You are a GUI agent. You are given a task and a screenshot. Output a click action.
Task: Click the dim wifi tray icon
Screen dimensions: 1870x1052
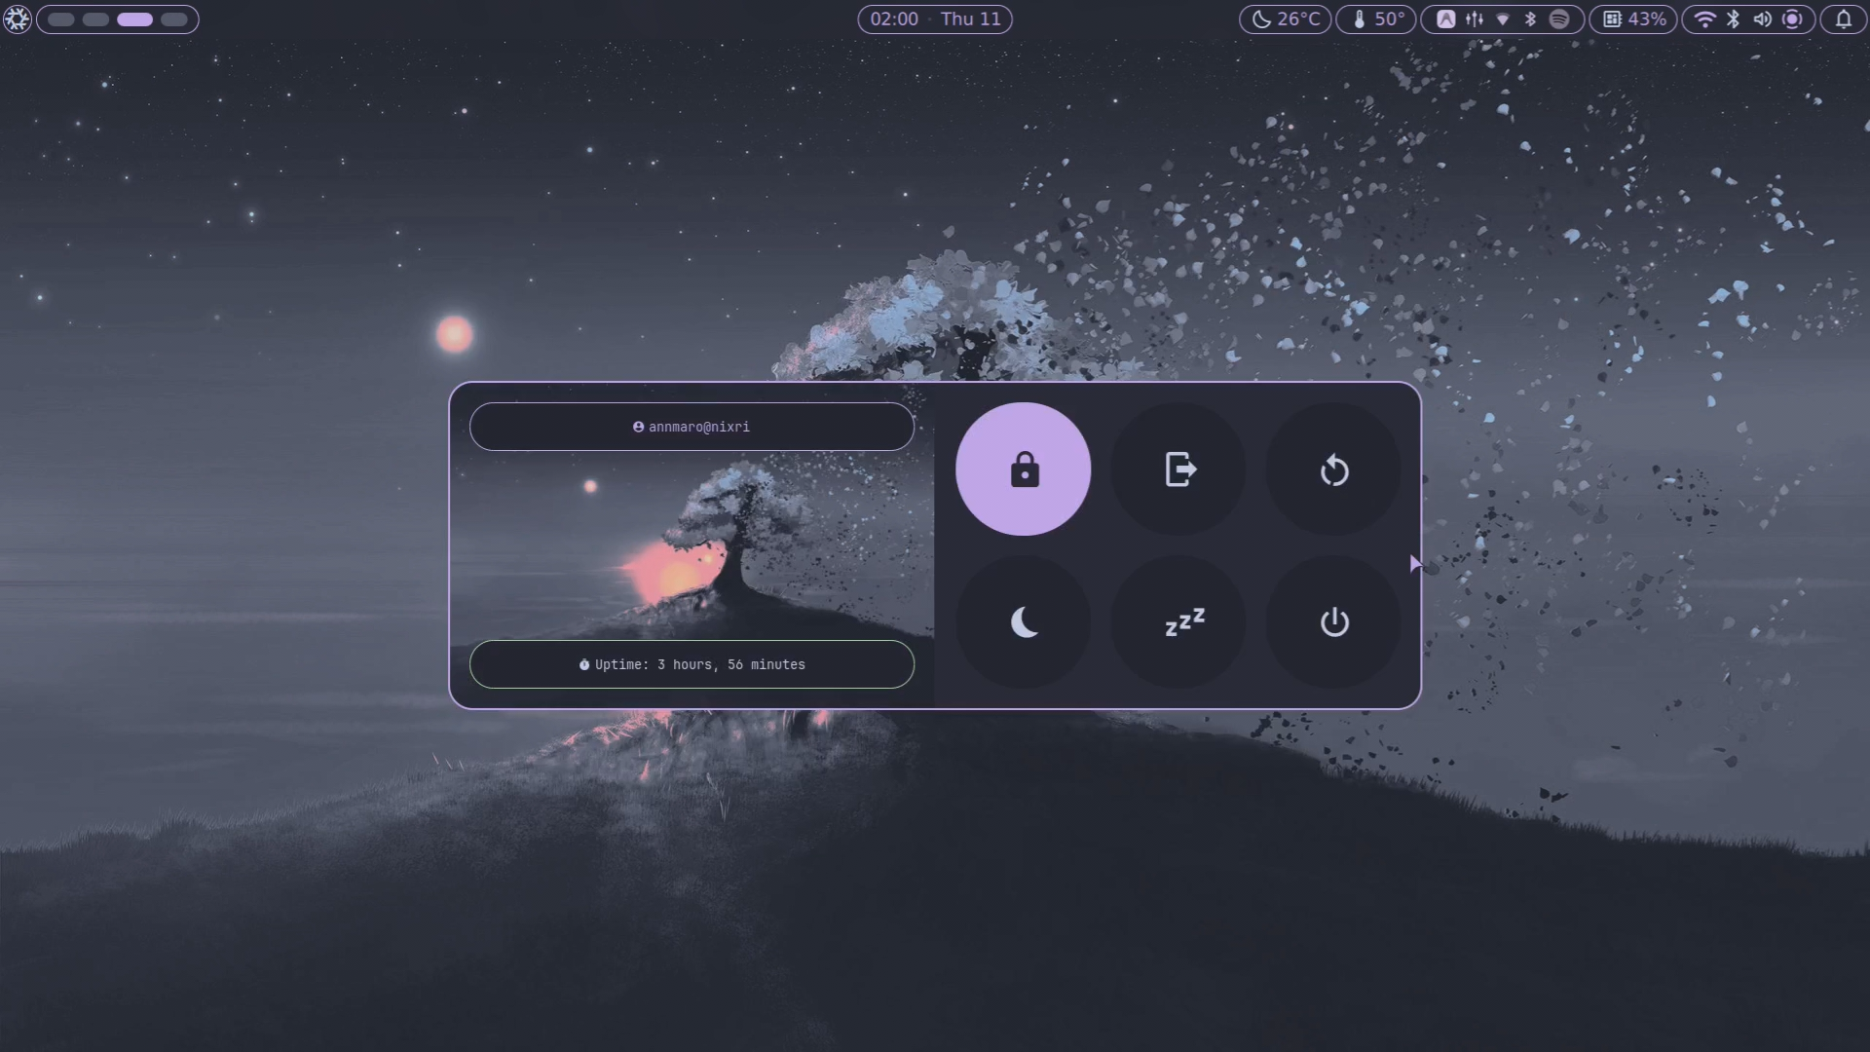click(1503, 19)
